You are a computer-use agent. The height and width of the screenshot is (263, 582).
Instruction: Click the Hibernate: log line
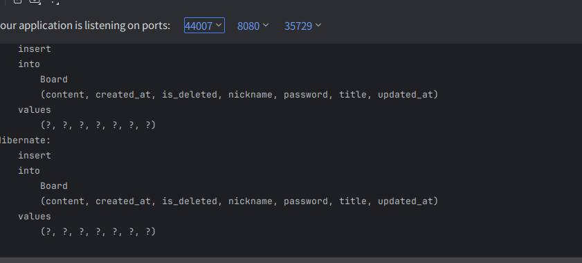[25, 140]
